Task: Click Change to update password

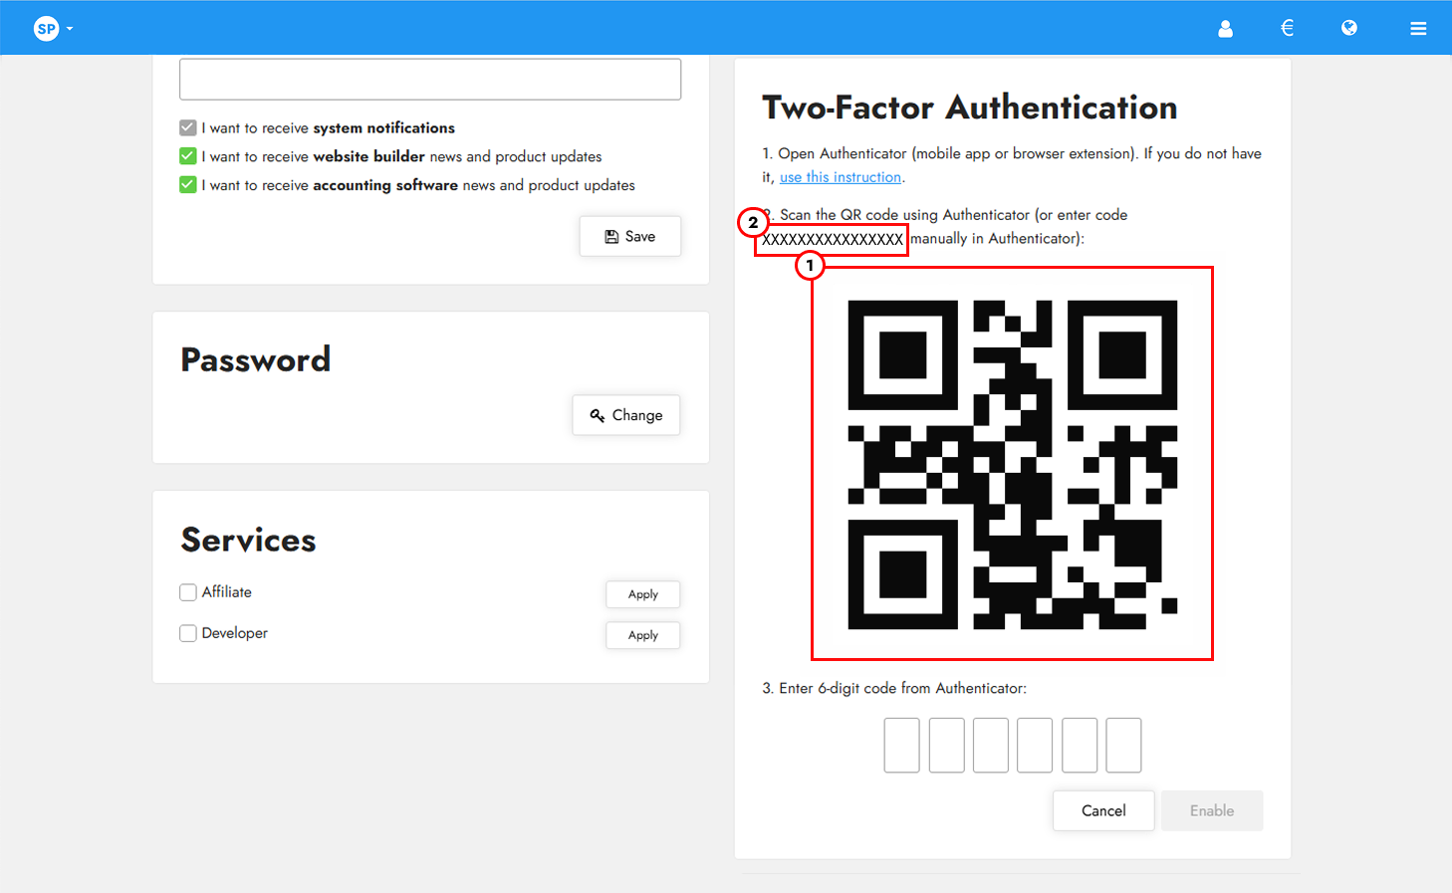Action: coord(625,415)
